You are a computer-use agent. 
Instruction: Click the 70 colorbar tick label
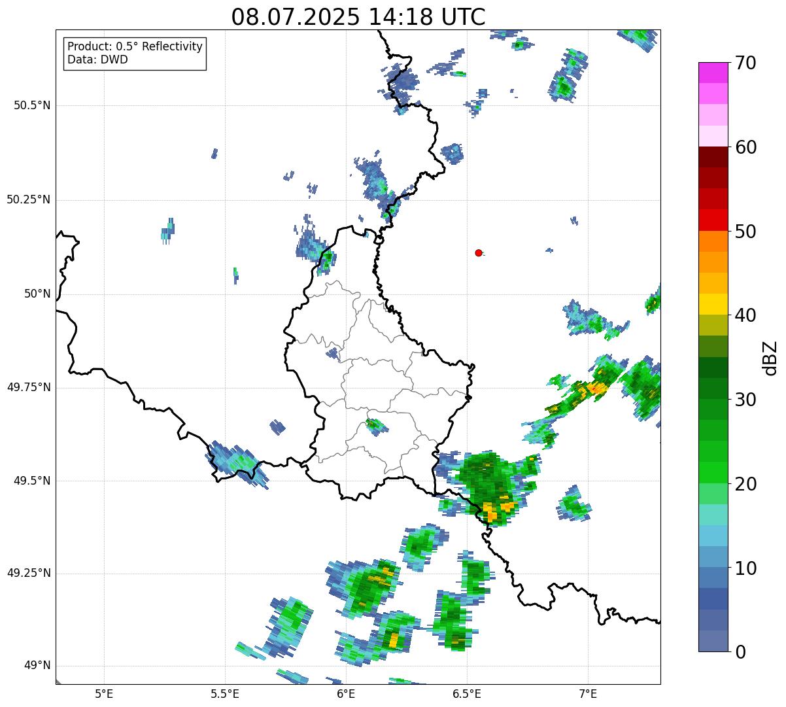745,63
